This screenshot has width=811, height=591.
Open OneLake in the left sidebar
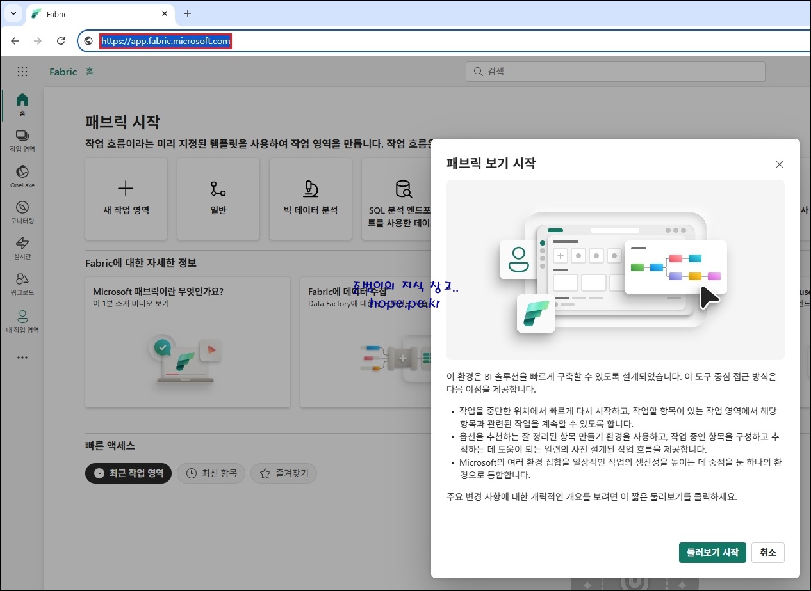coord(22,177)
